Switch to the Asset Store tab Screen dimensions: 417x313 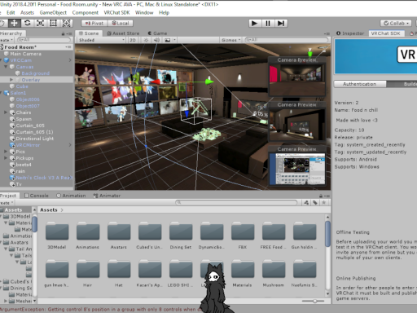pos(123,33)
